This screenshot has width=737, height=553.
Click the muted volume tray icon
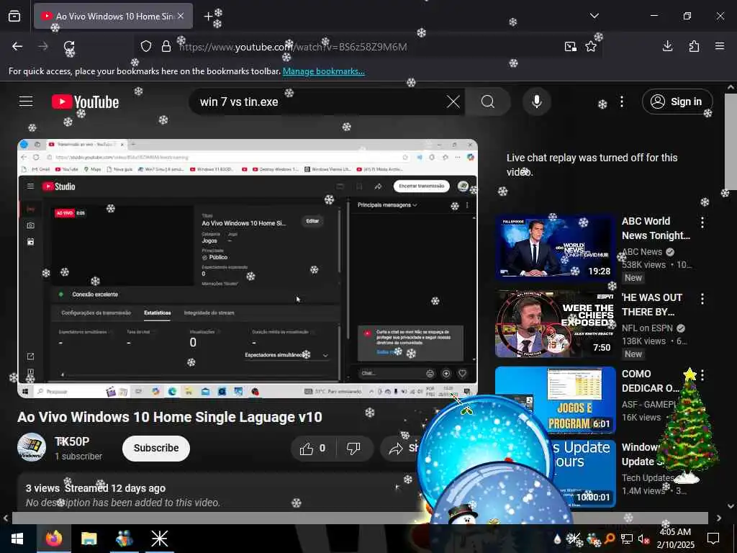point(643,539)
